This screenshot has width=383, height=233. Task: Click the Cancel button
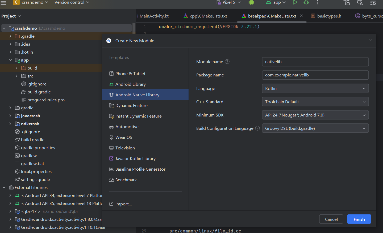331,219
